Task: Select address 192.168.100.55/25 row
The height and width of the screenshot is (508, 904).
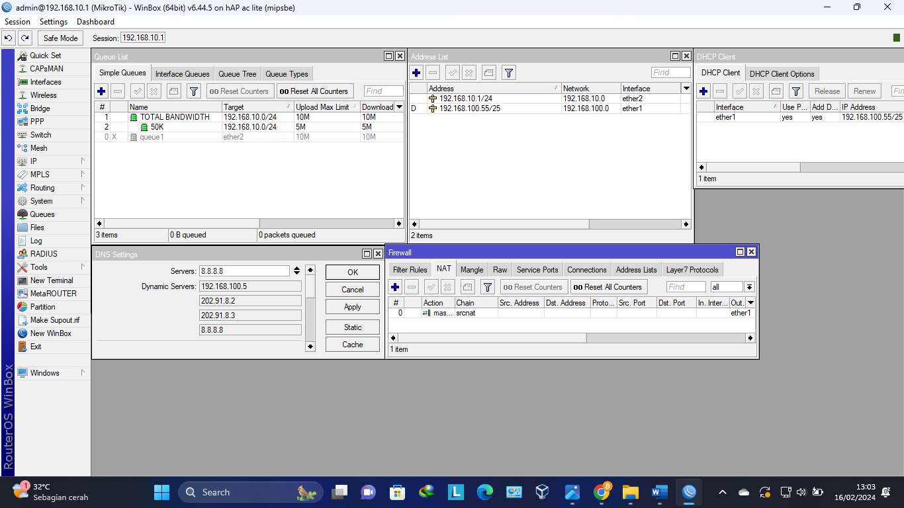Action: pyautogui.click(x=551, y=108)
